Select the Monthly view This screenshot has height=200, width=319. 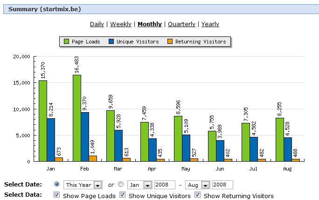(x=150, y=24)
